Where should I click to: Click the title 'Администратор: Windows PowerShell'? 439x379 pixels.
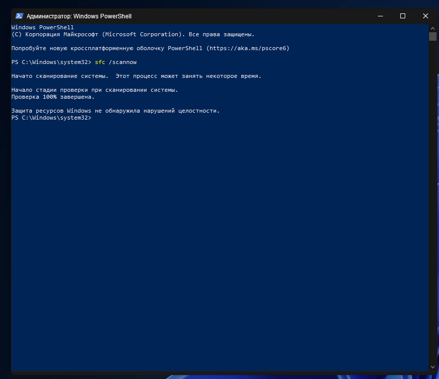coord(79,16)
